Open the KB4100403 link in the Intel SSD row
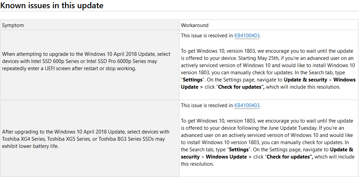This screenshot has width=359, height=177. (247, 36)
